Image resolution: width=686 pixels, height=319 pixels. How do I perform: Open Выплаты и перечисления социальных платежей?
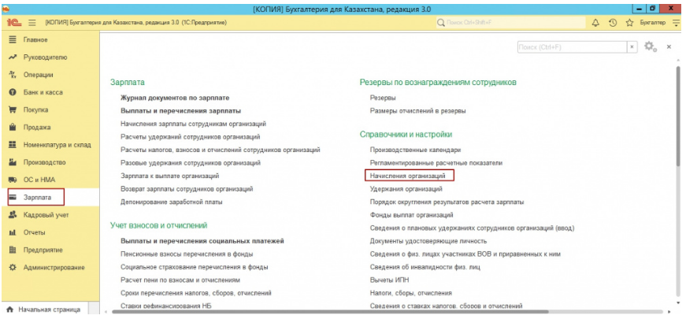click(x=202, y=241)
